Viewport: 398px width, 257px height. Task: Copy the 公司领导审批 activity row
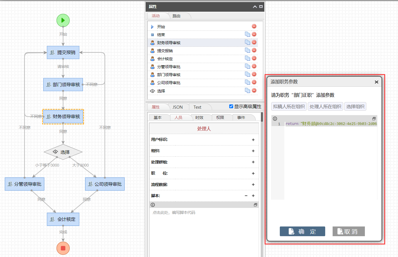click(x=247, y=82)
